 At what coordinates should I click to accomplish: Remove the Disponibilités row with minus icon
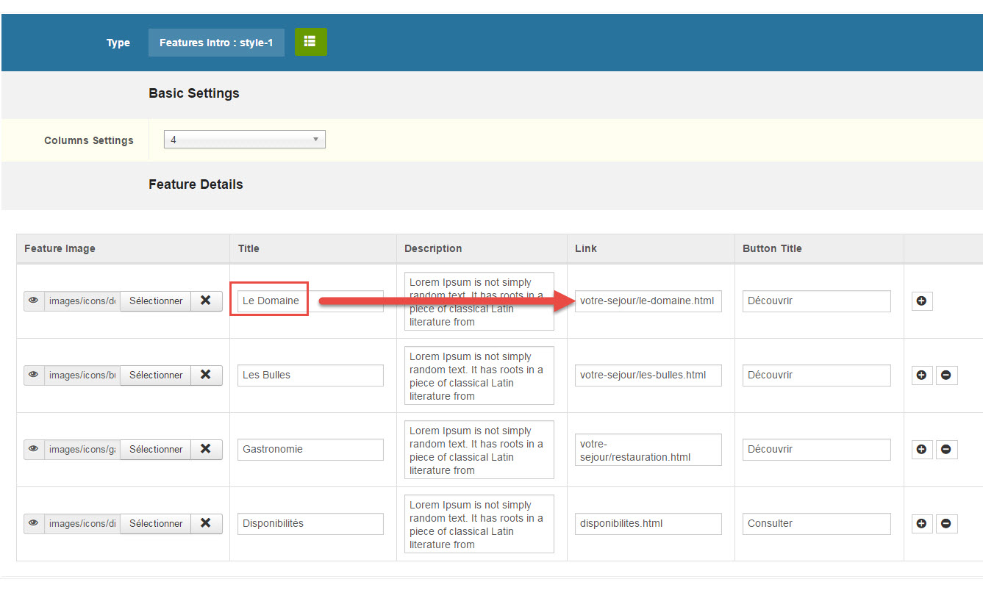click(x=946, y=523)
